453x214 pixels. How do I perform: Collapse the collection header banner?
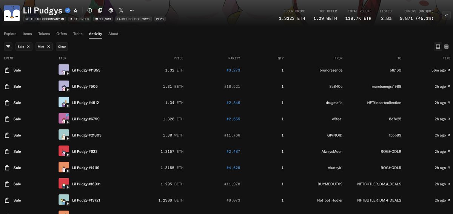tap(446, 15)
